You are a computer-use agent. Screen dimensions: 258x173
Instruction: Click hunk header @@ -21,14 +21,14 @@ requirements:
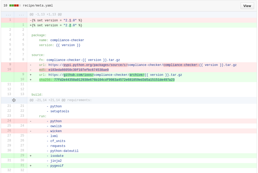pyautogui.click(x=61, y=100)
